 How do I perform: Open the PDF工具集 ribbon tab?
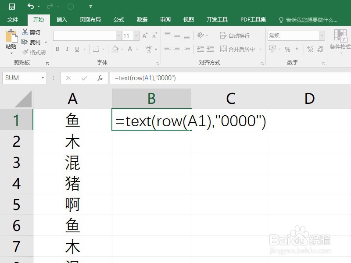[x=253, y=20]
